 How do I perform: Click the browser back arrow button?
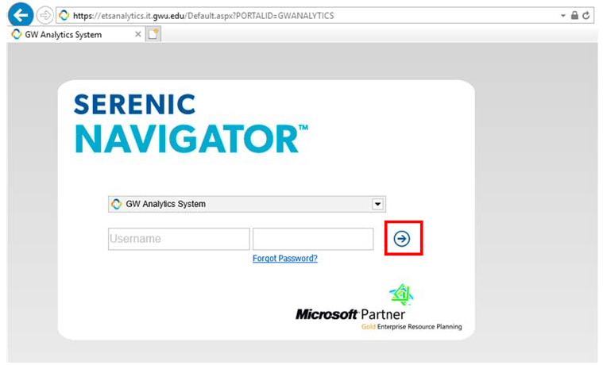click(21, 15)
